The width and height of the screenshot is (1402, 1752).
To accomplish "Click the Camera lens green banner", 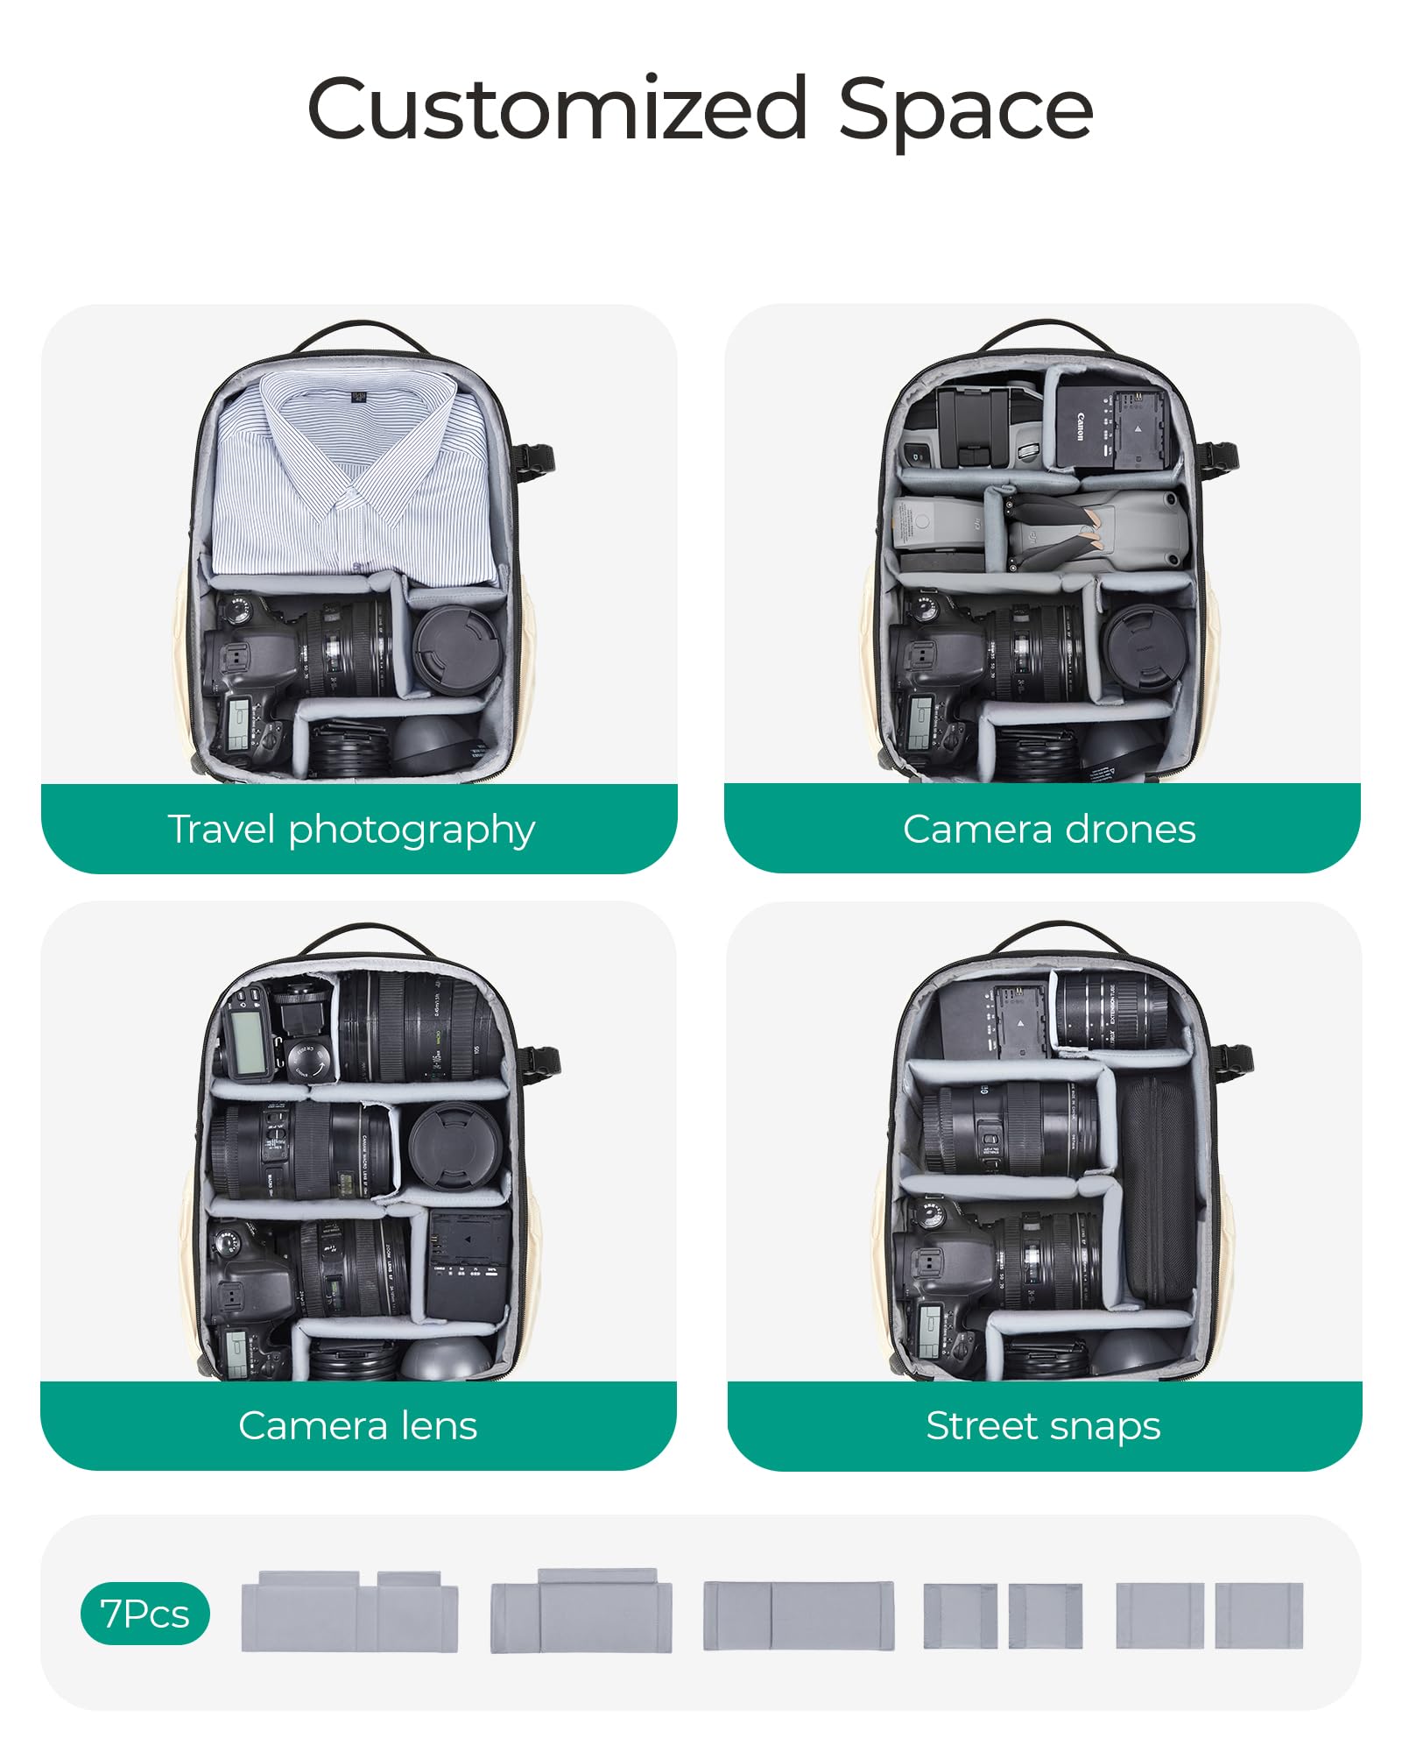I will (x=358, y=1425).
